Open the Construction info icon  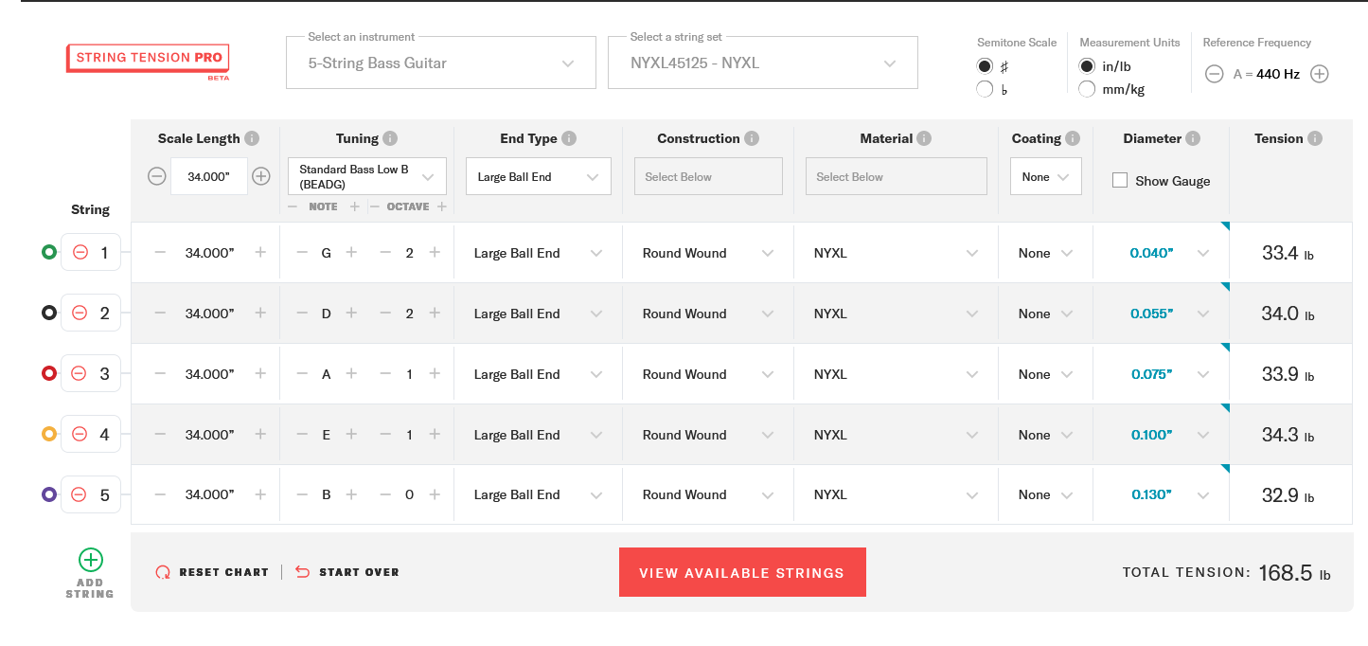[752, 138]
